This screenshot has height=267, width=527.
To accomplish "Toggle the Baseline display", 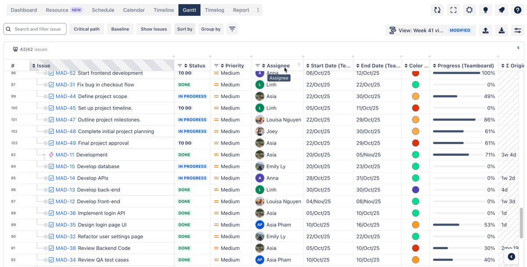I will (x=120, y=29).
